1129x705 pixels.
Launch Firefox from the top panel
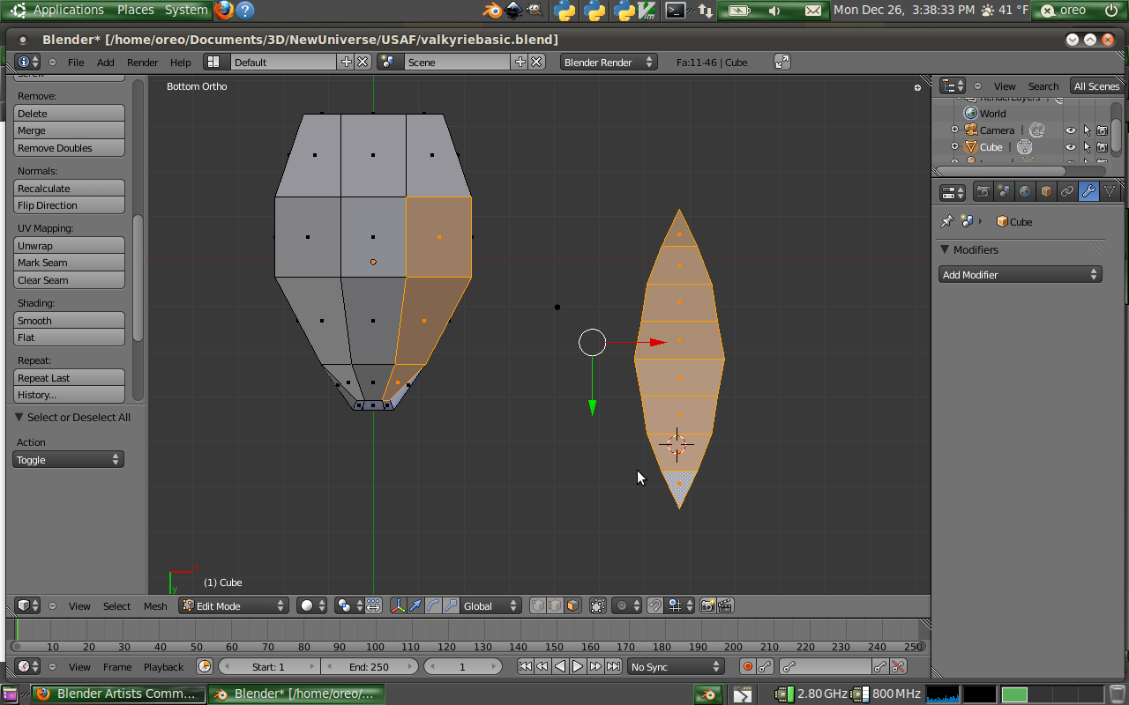tap(224, 11)
